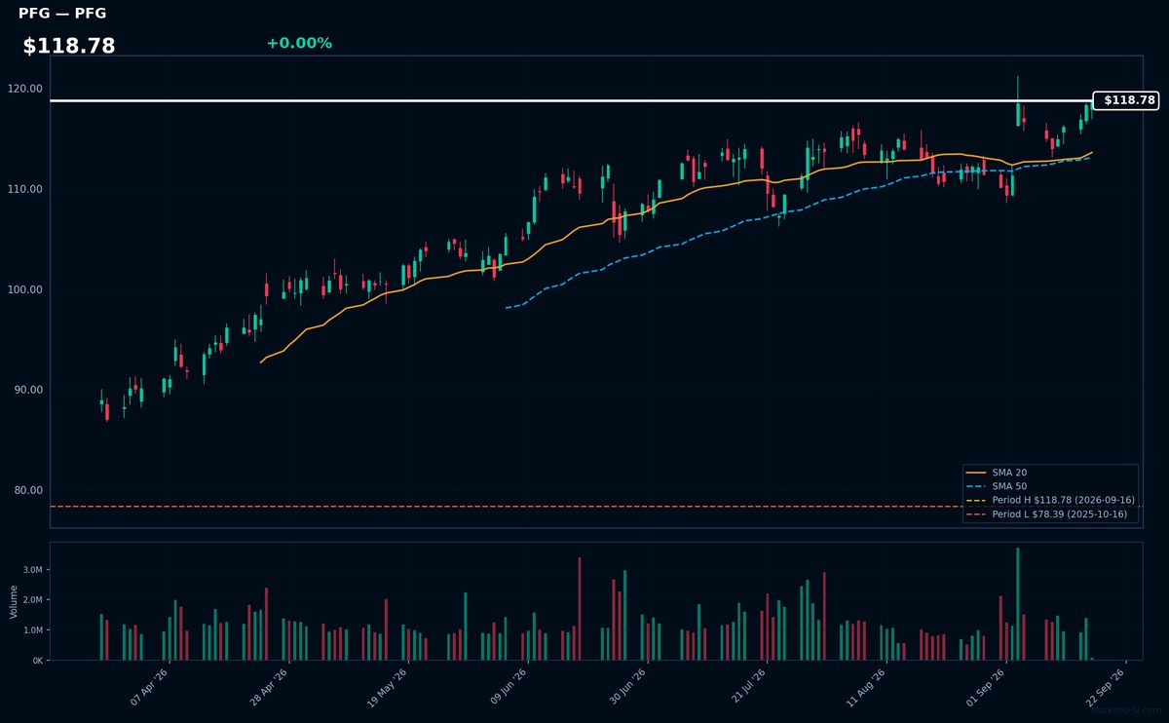Screen dimensions: 1169x723
Task: Click the Volume axis title
Action: coord(14,602)
